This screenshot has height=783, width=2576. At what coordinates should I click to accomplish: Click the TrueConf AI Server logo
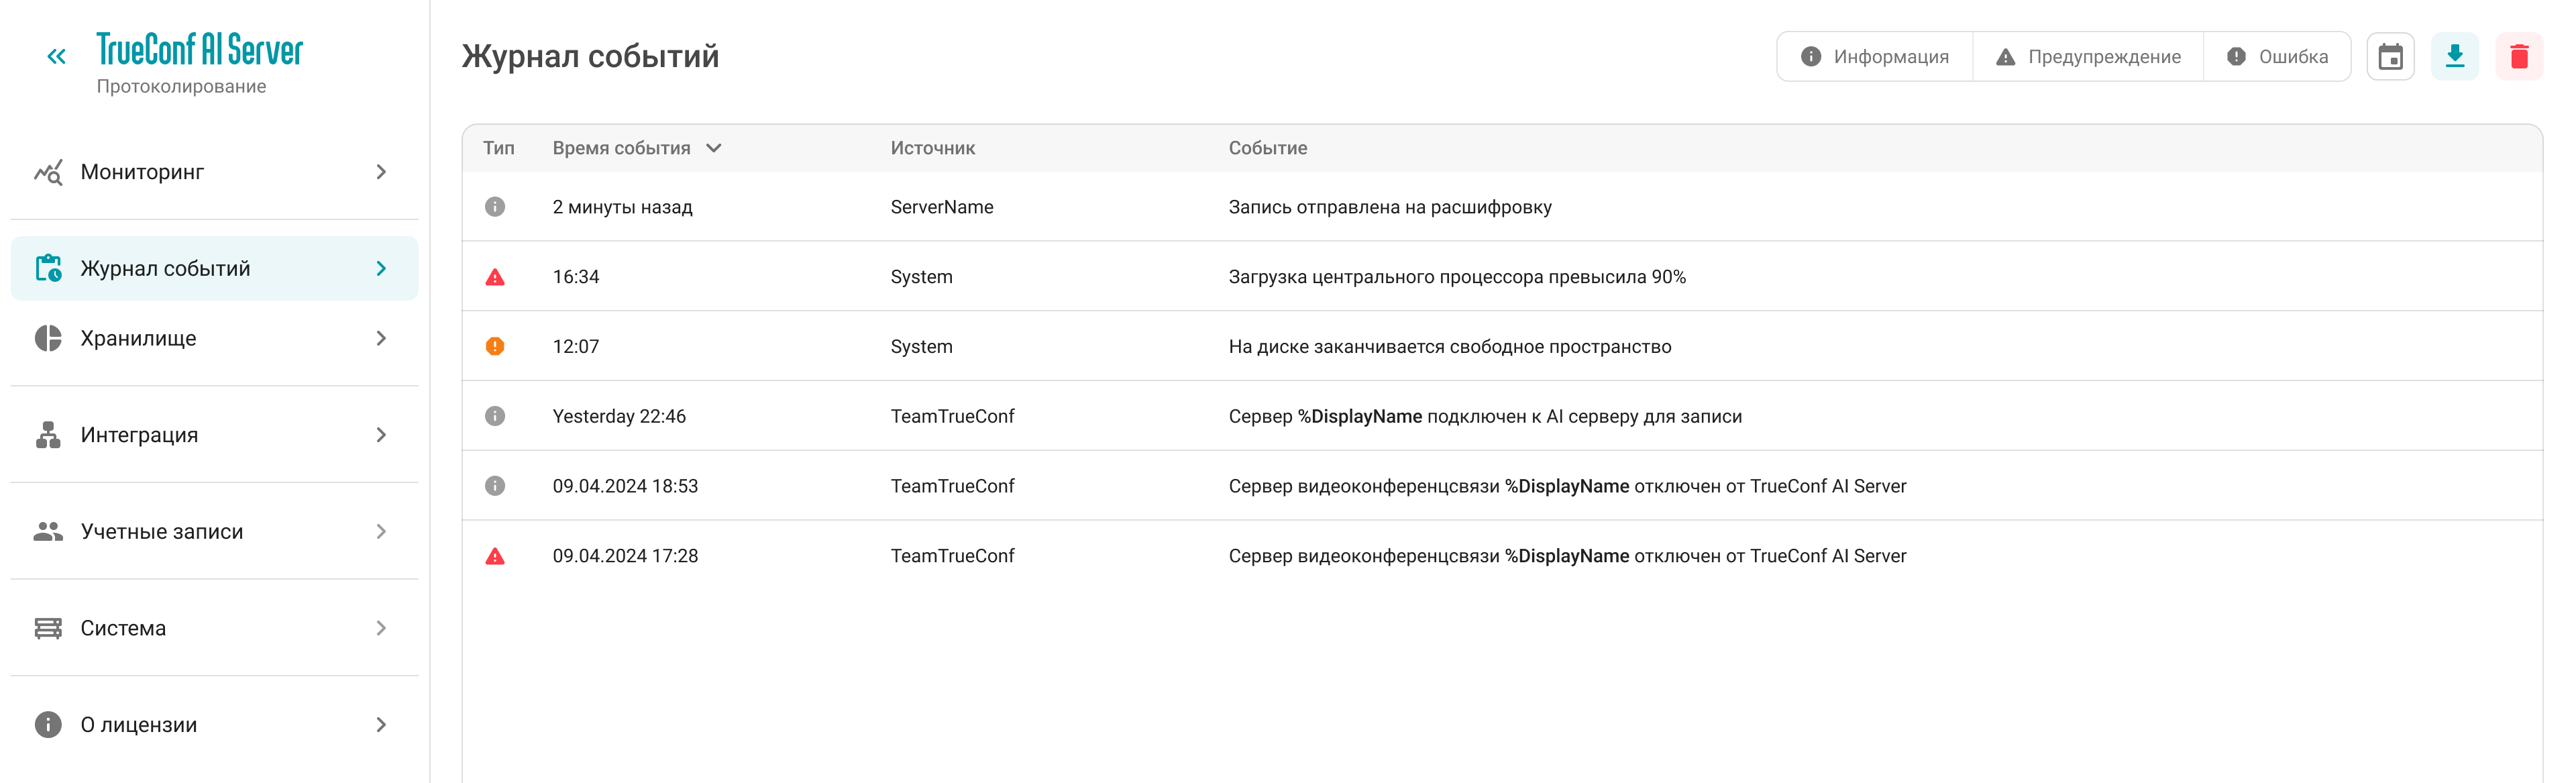[x=199, y=50]
